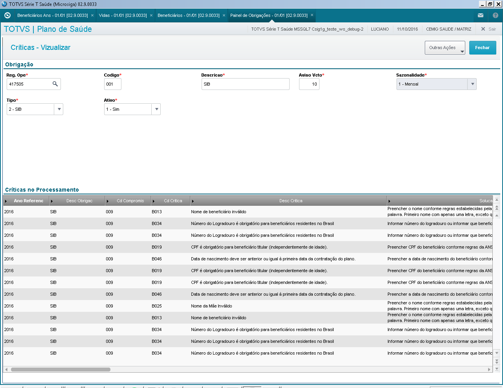Click the arrow marker on Desc Obrigac header
The width and height of the screenshot is (503, 388).
point(52,201)
